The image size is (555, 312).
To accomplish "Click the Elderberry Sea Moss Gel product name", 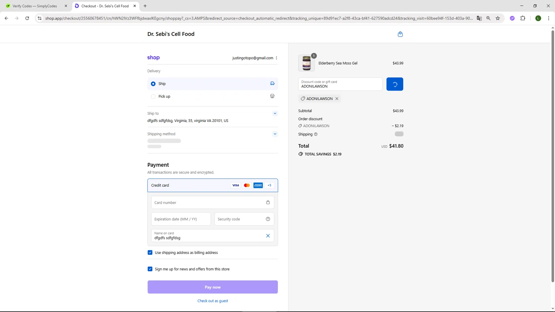I will tap(338, 63).
